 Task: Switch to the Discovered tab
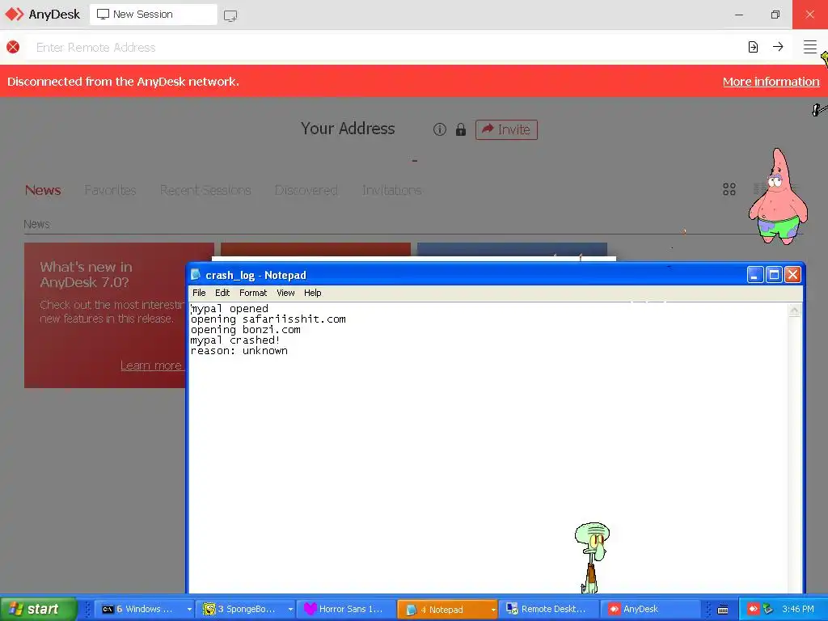click(x=306, y=190)
